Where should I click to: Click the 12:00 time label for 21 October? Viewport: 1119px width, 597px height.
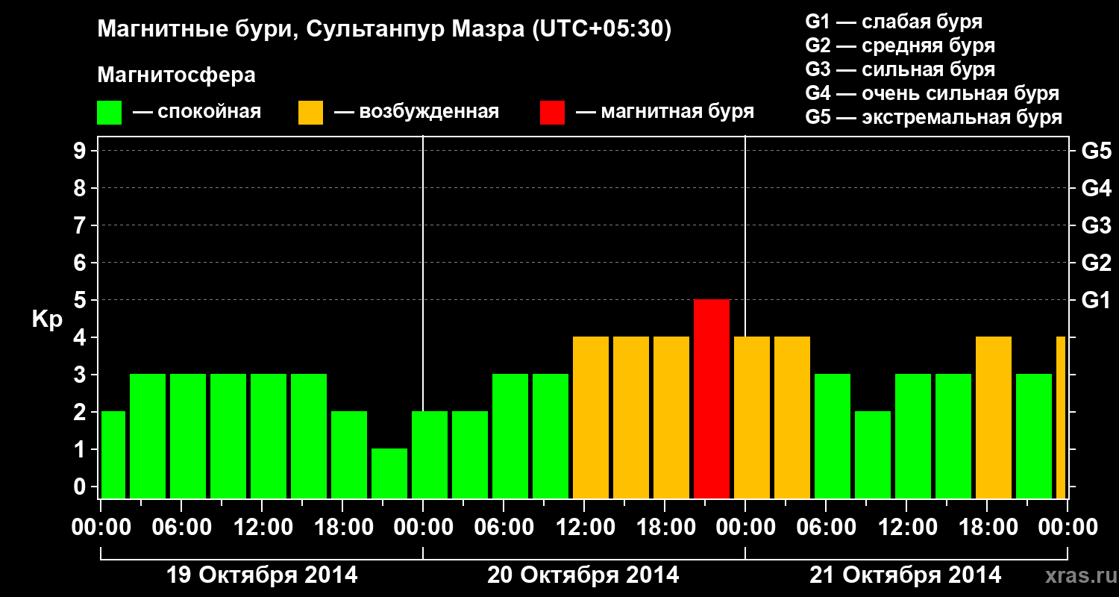[x=906, y=527]
